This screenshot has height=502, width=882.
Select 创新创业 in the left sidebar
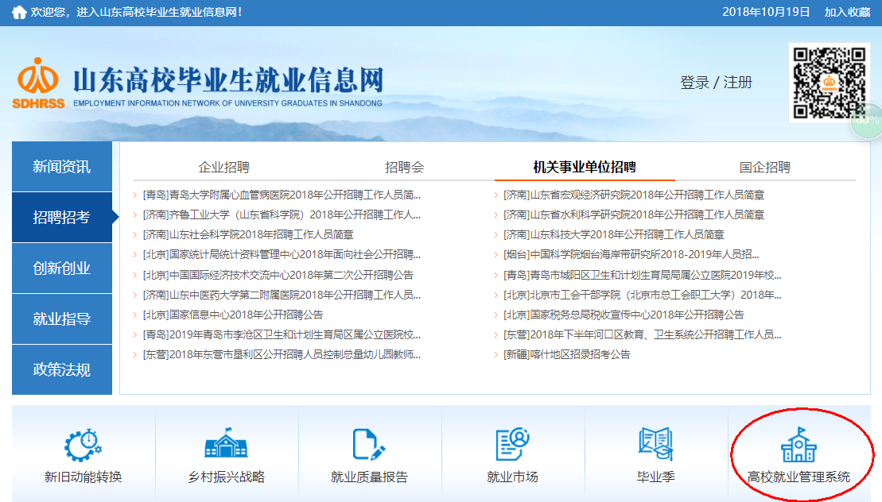(x=62, y=268)
